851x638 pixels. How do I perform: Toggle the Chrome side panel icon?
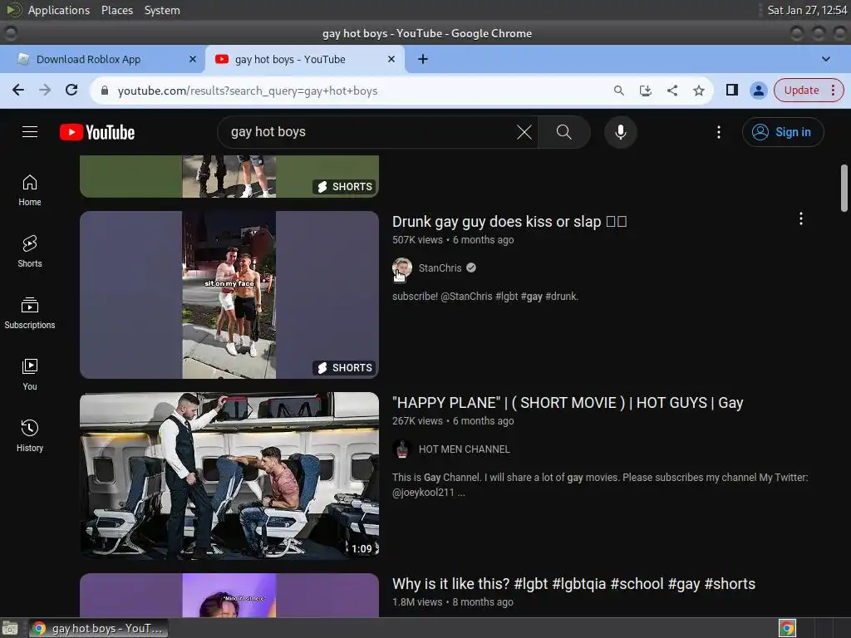coord(732,90)
